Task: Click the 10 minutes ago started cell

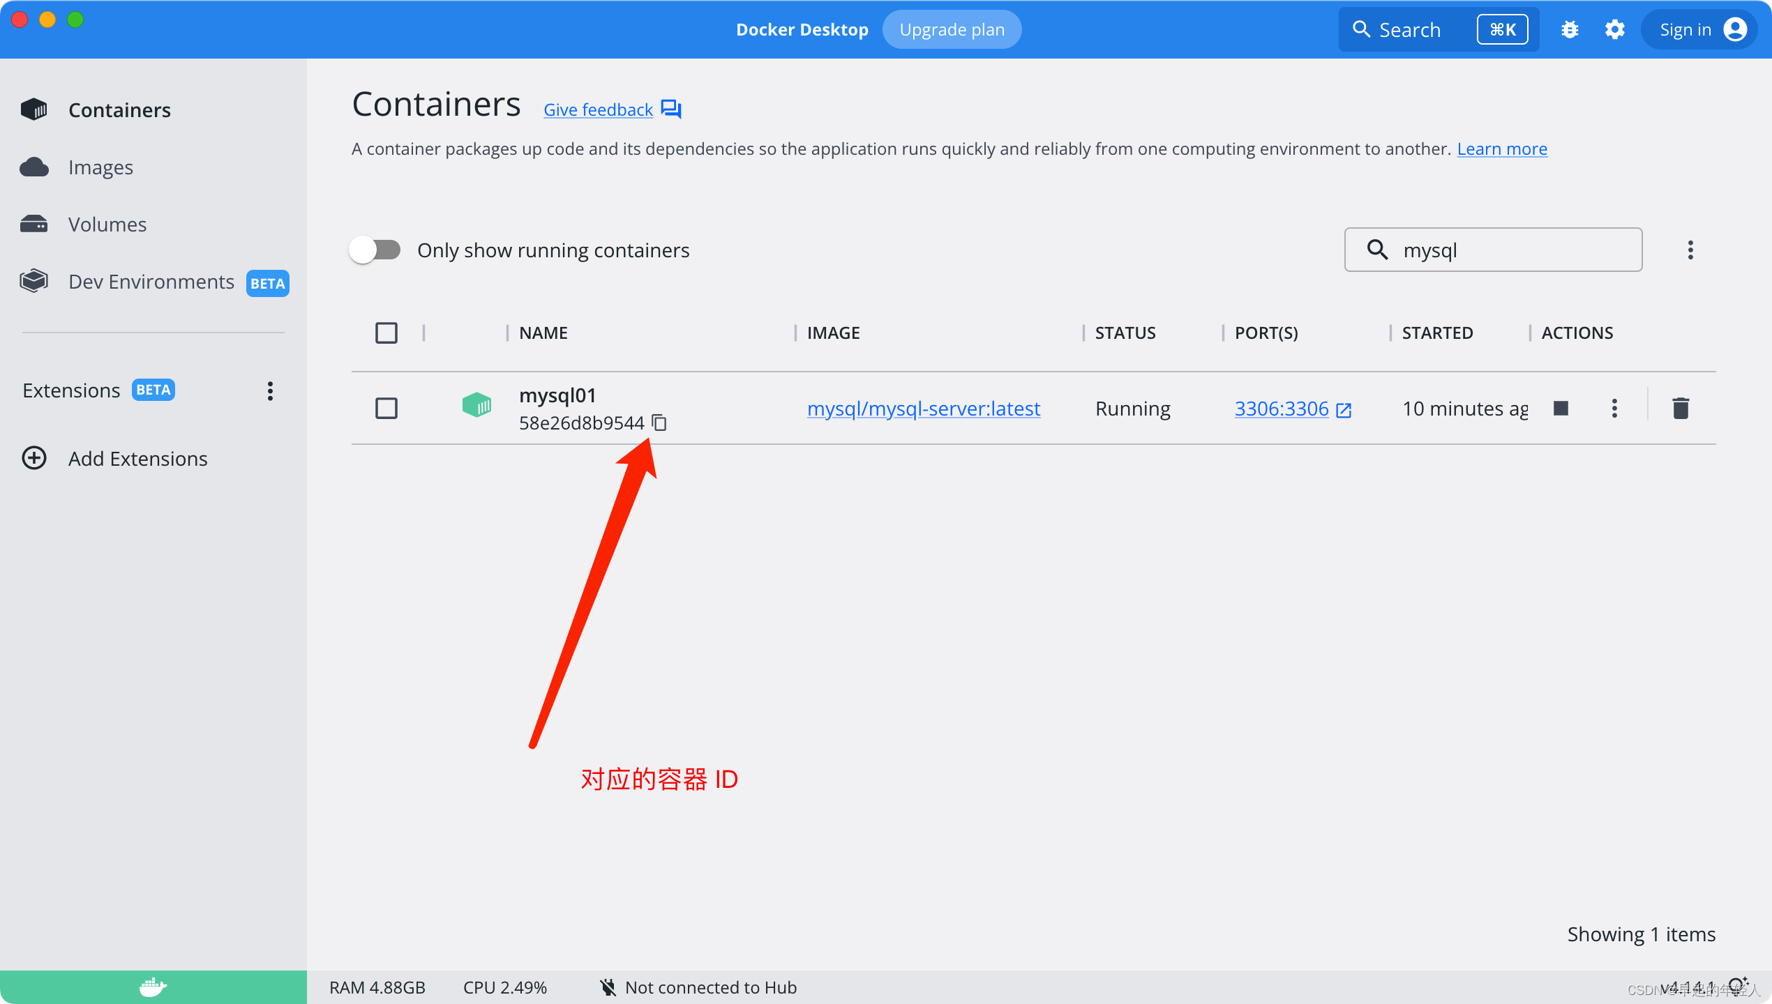Action: click(1465, 409)
